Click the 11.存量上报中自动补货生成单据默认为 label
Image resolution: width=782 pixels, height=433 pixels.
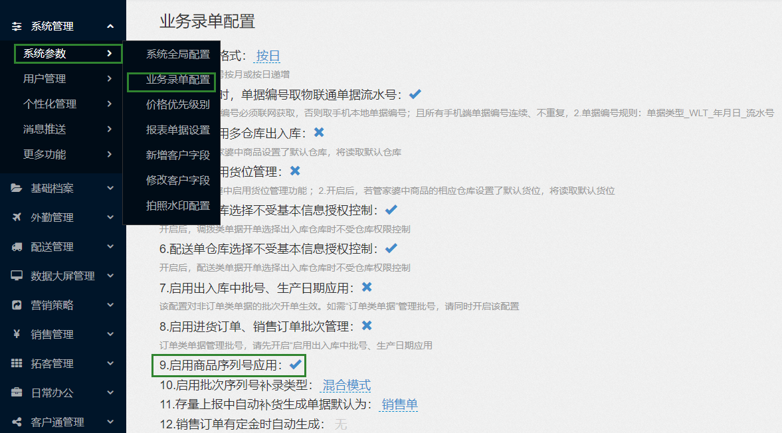pos(266,404)
